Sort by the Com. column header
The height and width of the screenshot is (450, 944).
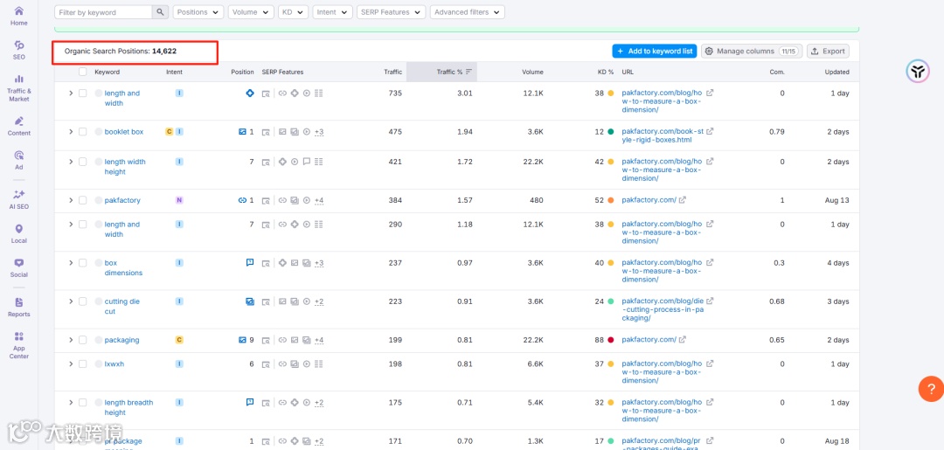(777, 73)
